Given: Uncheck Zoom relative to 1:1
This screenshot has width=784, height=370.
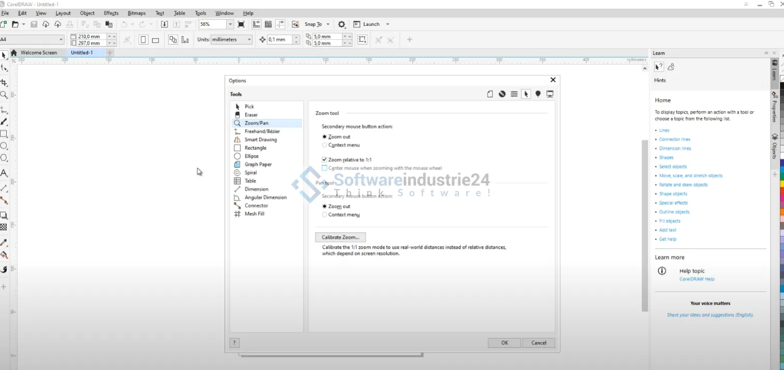Looking at the screenshot, I should pyautogui.click(x=325, y=160).
